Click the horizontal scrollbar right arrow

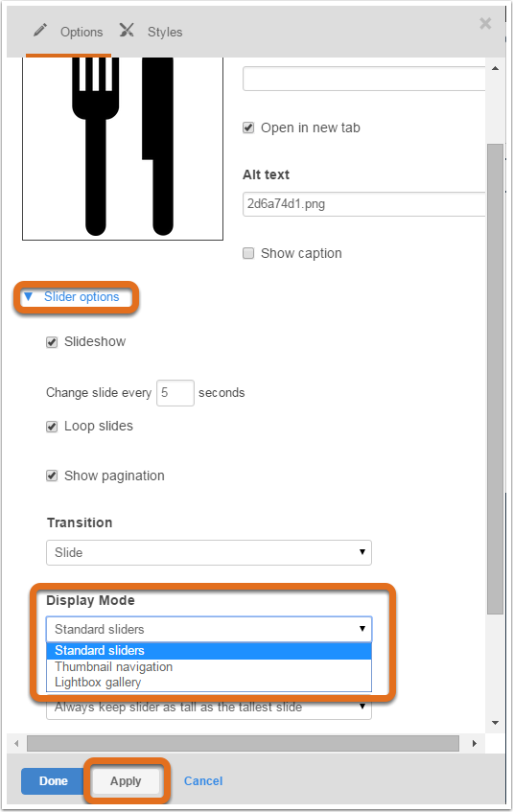(474, 744)
